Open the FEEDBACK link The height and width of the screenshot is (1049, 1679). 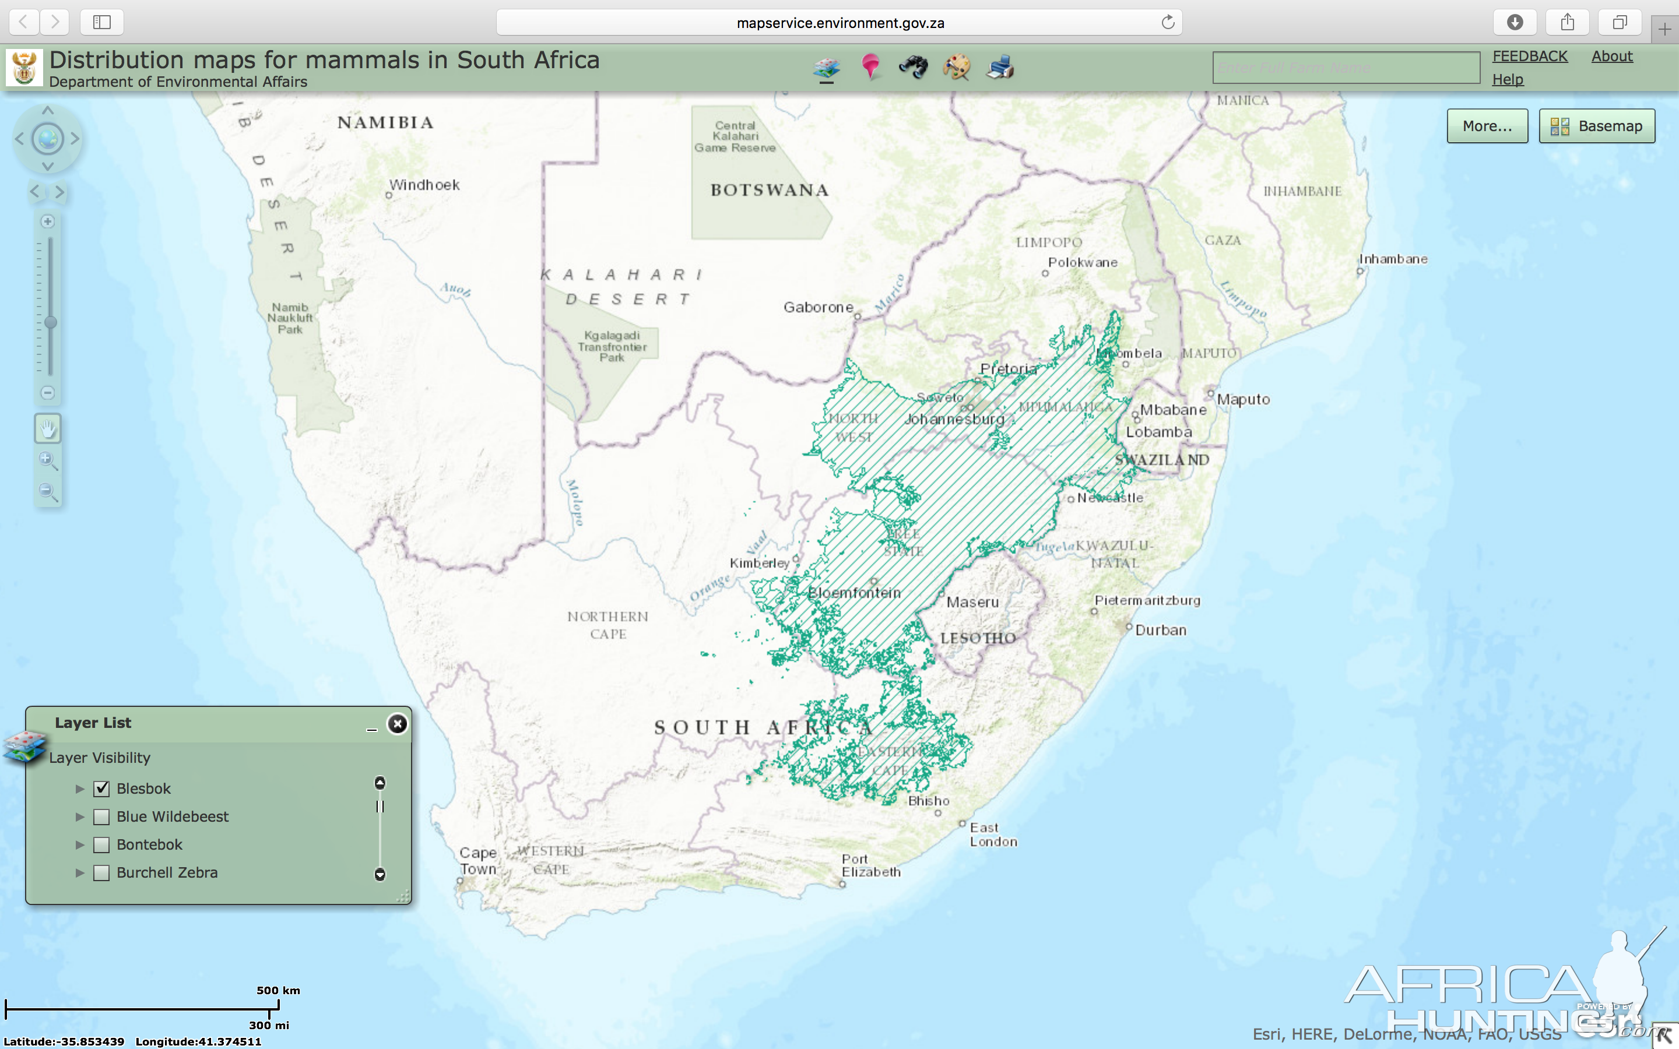[1530, 56]
